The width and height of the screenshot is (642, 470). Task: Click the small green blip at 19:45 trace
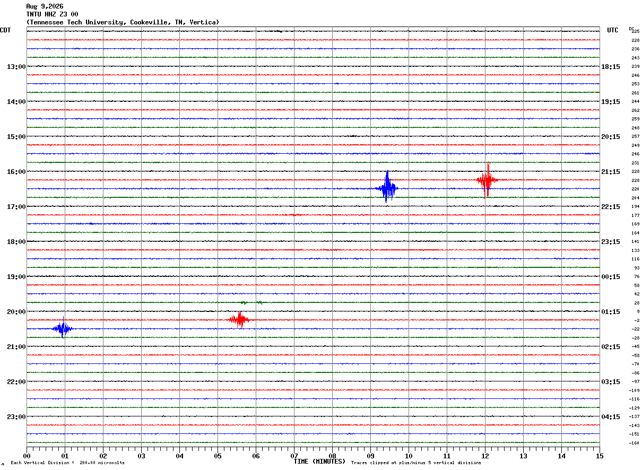point(251,302)
